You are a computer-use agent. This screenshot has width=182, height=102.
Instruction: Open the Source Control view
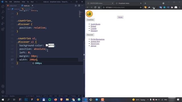[3, 18]
